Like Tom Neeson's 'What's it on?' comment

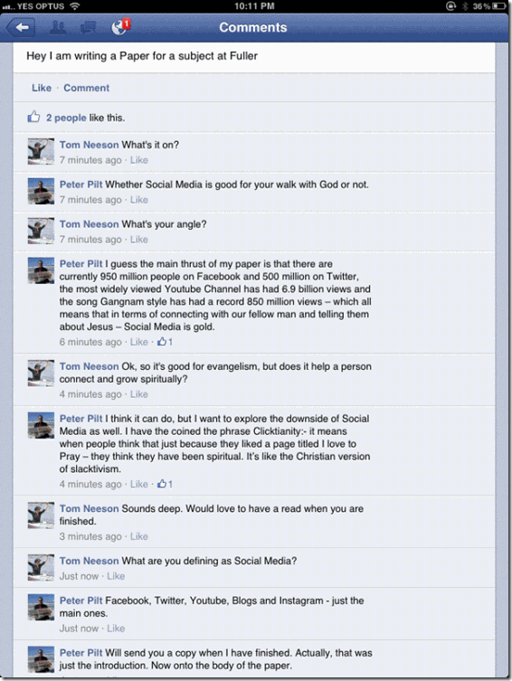[x=139, y=160]
